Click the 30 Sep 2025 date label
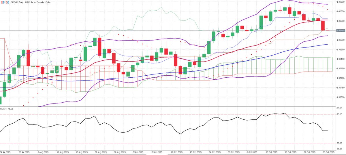Viewport: 346px width, 155px height. 234,152
